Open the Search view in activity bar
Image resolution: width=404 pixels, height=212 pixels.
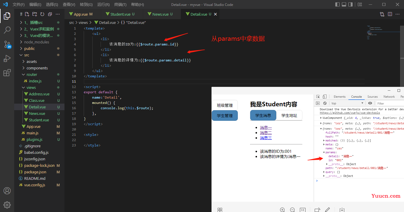tap(7, 30)
